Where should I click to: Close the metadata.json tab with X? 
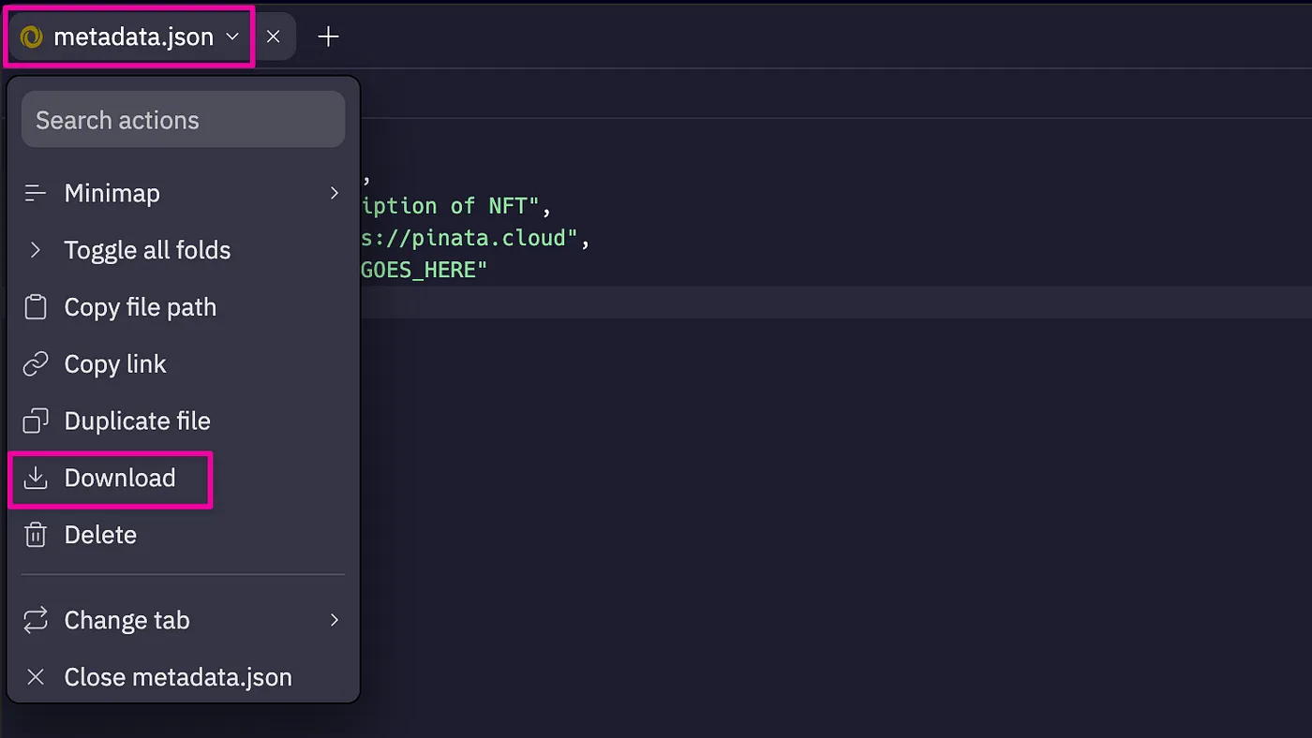tap(273, 37)
